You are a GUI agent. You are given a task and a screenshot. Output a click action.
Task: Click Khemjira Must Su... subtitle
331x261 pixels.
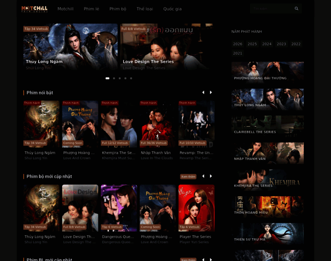118,158
